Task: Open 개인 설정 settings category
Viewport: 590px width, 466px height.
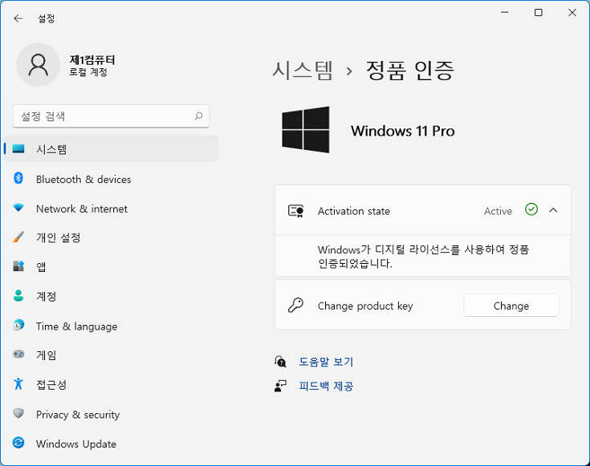Action: (111, 237)
